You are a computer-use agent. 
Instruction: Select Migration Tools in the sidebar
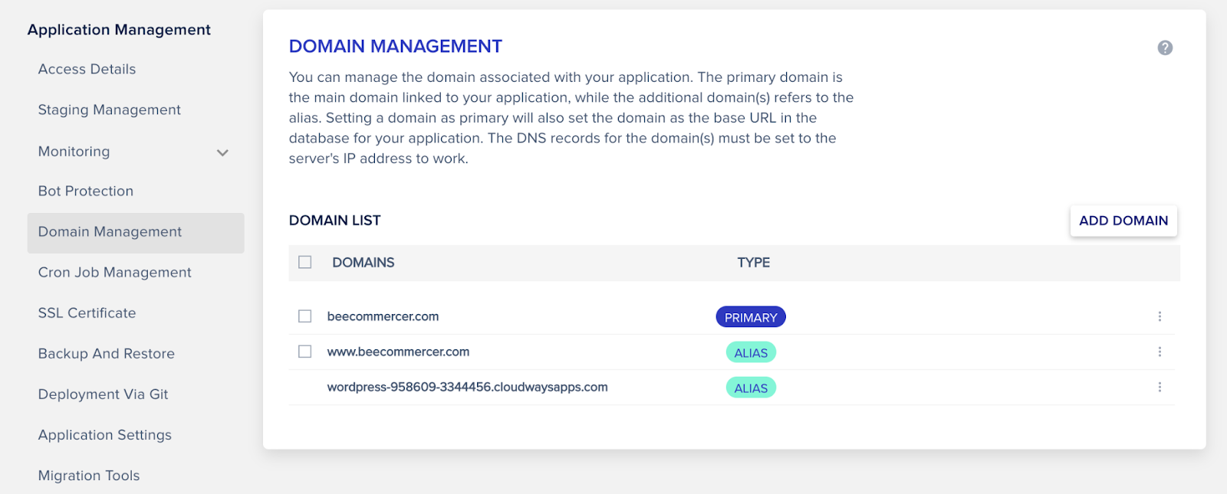pos(89,476)
